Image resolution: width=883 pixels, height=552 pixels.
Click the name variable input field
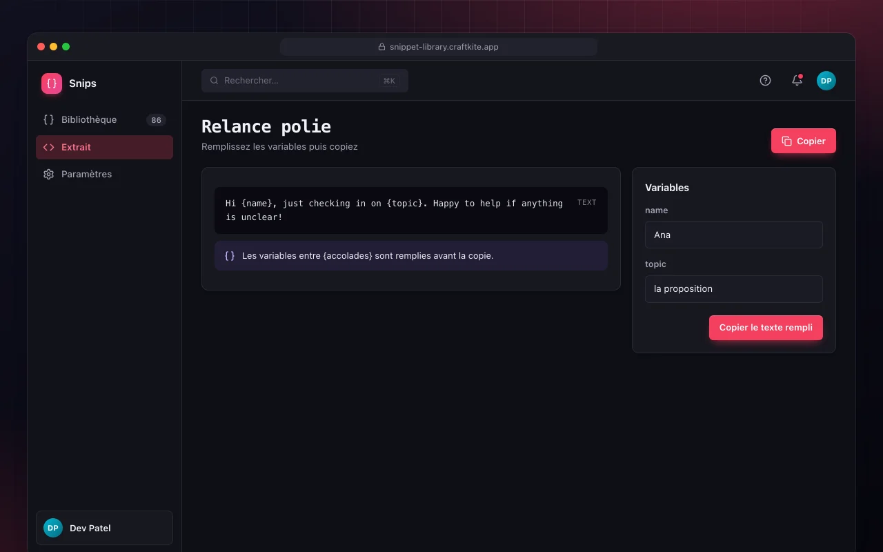coord(734,235)
